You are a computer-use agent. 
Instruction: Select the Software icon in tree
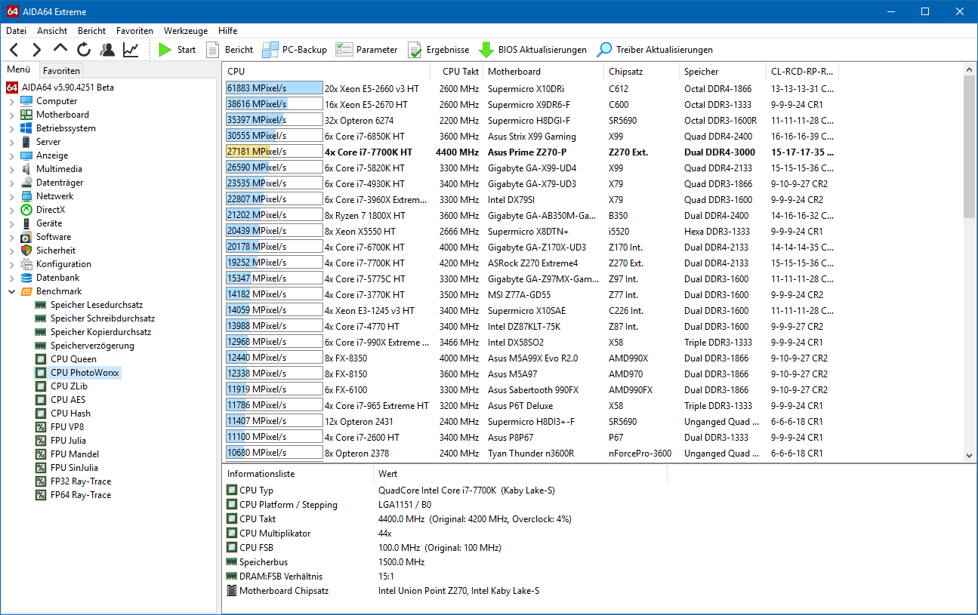click(26, 237)
